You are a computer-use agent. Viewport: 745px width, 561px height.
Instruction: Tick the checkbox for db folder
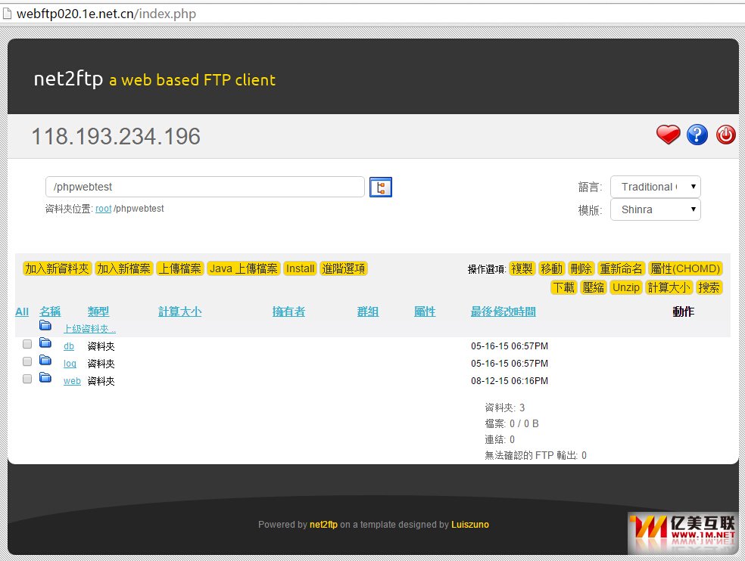click(27, 343)
